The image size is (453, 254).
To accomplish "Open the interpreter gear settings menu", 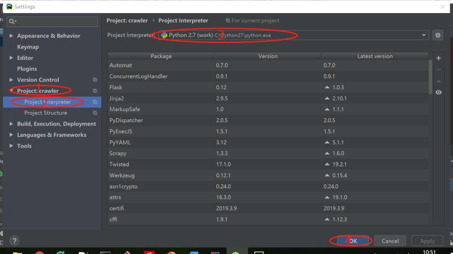I will tap(438, 35).
